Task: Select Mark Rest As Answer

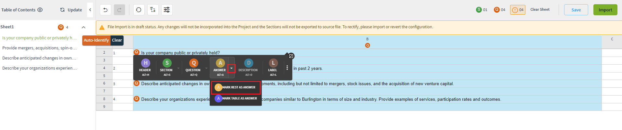Action: (x=236, y=87)
